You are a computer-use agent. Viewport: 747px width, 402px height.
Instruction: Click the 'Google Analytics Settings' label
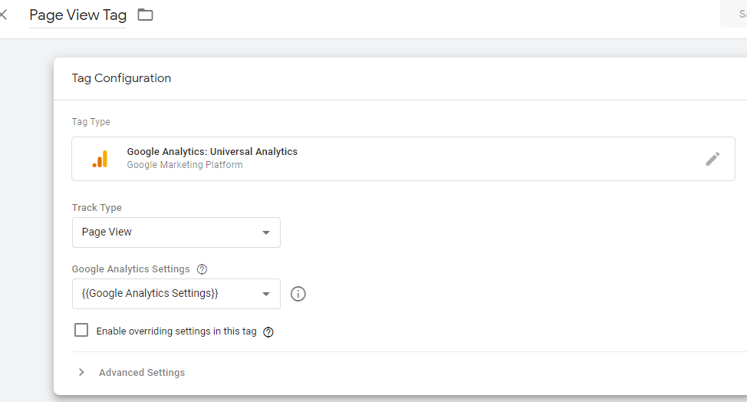point(131,269)
